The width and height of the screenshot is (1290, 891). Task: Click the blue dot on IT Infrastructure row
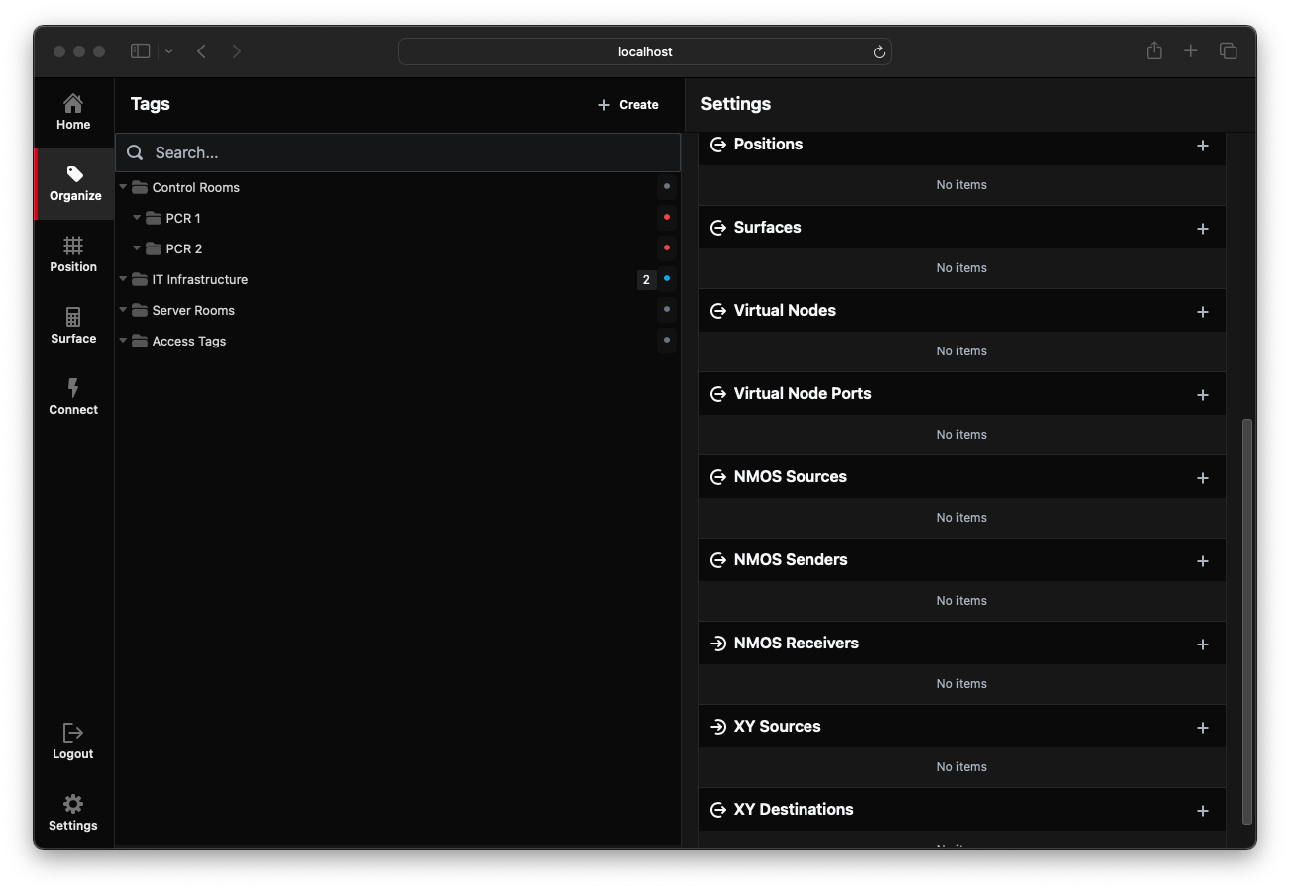[667, 279]
